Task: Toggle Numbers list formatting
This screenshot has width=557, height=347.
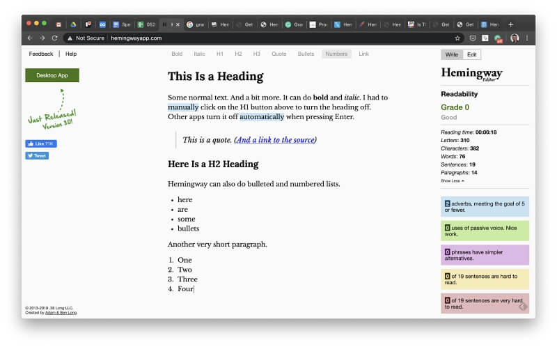Action: pyautogui.click(x=336, y=54)
